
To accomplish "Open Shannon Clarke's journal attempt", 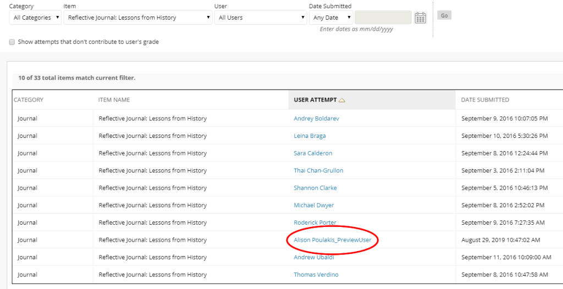I will [x=315, y=188].
